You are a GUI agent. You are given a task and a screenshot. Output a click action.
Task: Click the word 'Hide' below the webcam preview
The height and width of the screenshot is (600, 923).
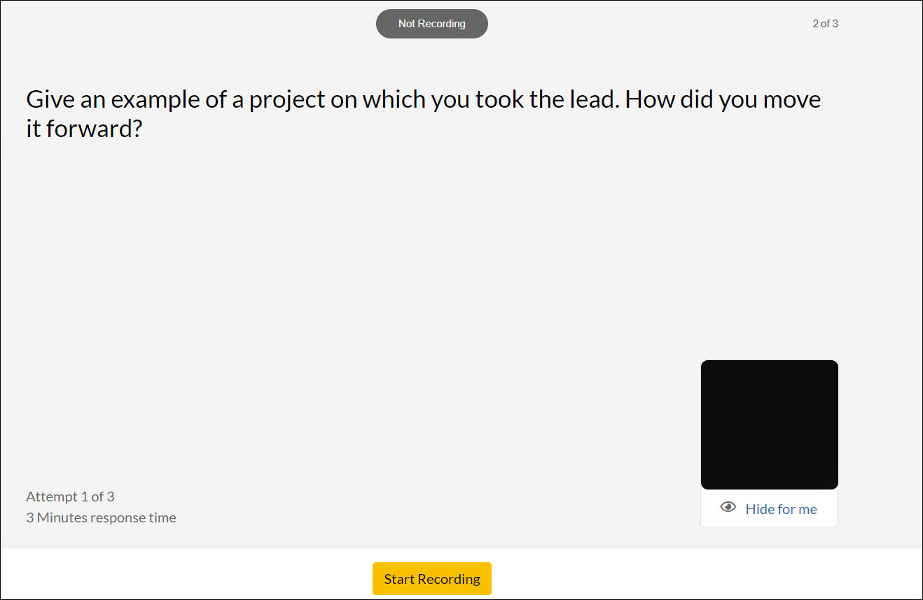[x=759, y=509]
